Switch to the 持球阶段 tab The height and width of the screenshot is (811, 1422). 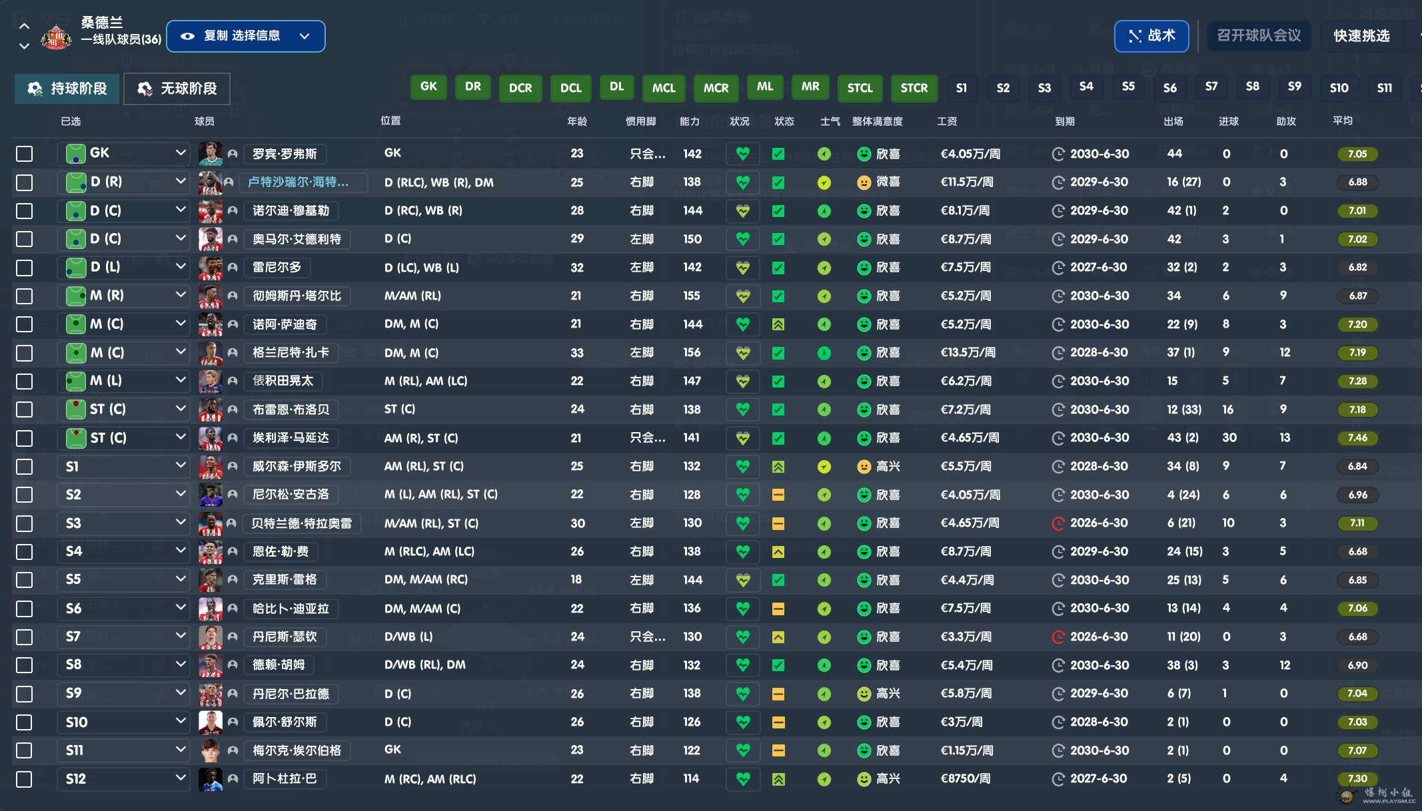pyautogui.click(x=67, y=89)
